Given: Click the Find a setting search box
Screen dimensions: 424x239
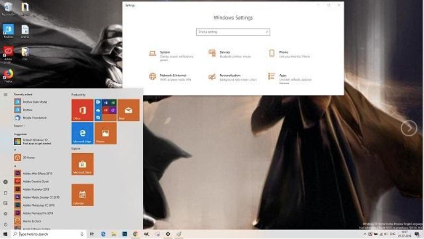Looking at the screenshot, I should click(x=233, y=32).
